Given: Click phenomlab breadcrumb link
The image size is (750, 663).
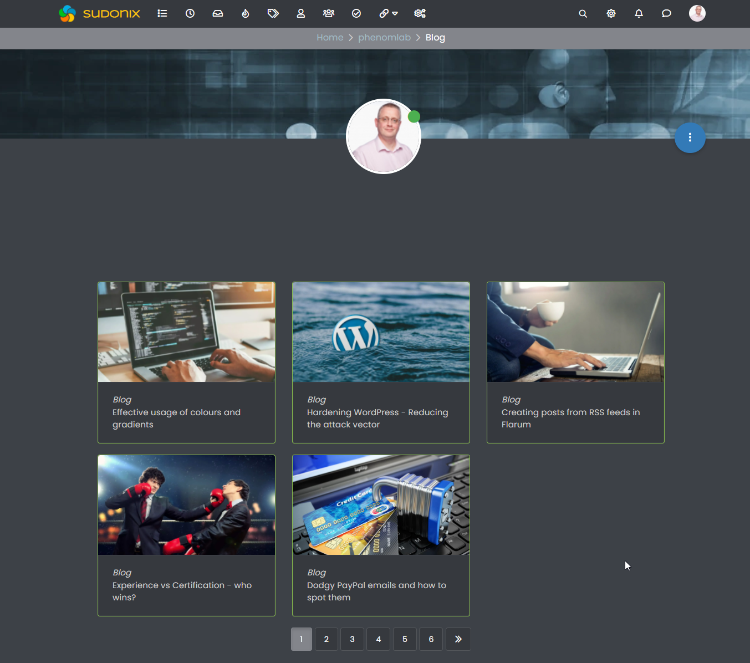Looking at the screenshot, I should click(384, 38).
